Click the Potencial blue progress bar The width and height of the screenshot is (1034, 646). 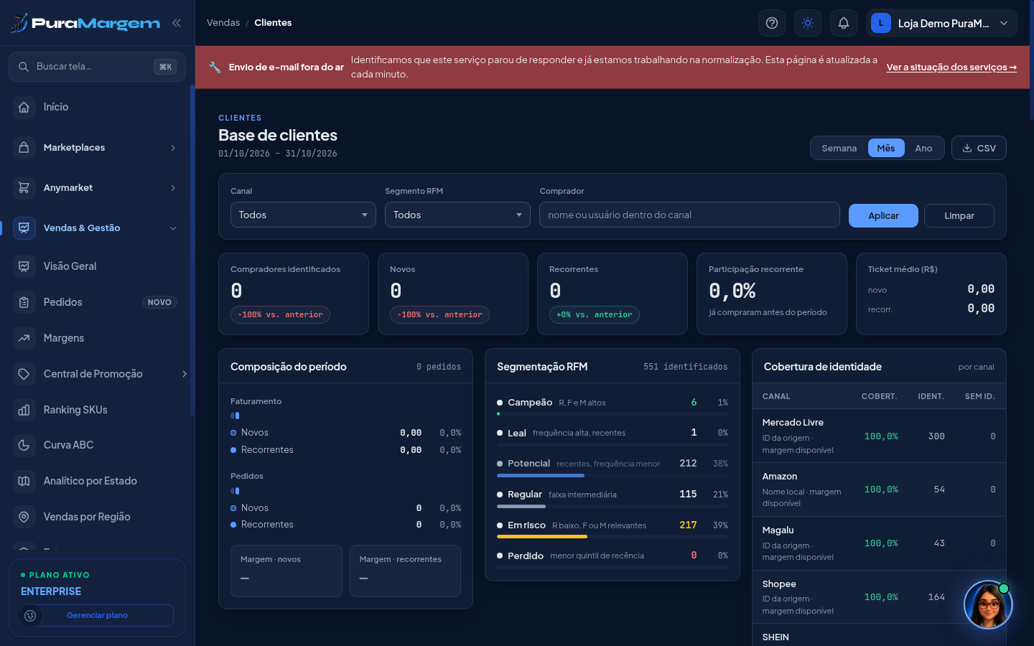point(541,475)
